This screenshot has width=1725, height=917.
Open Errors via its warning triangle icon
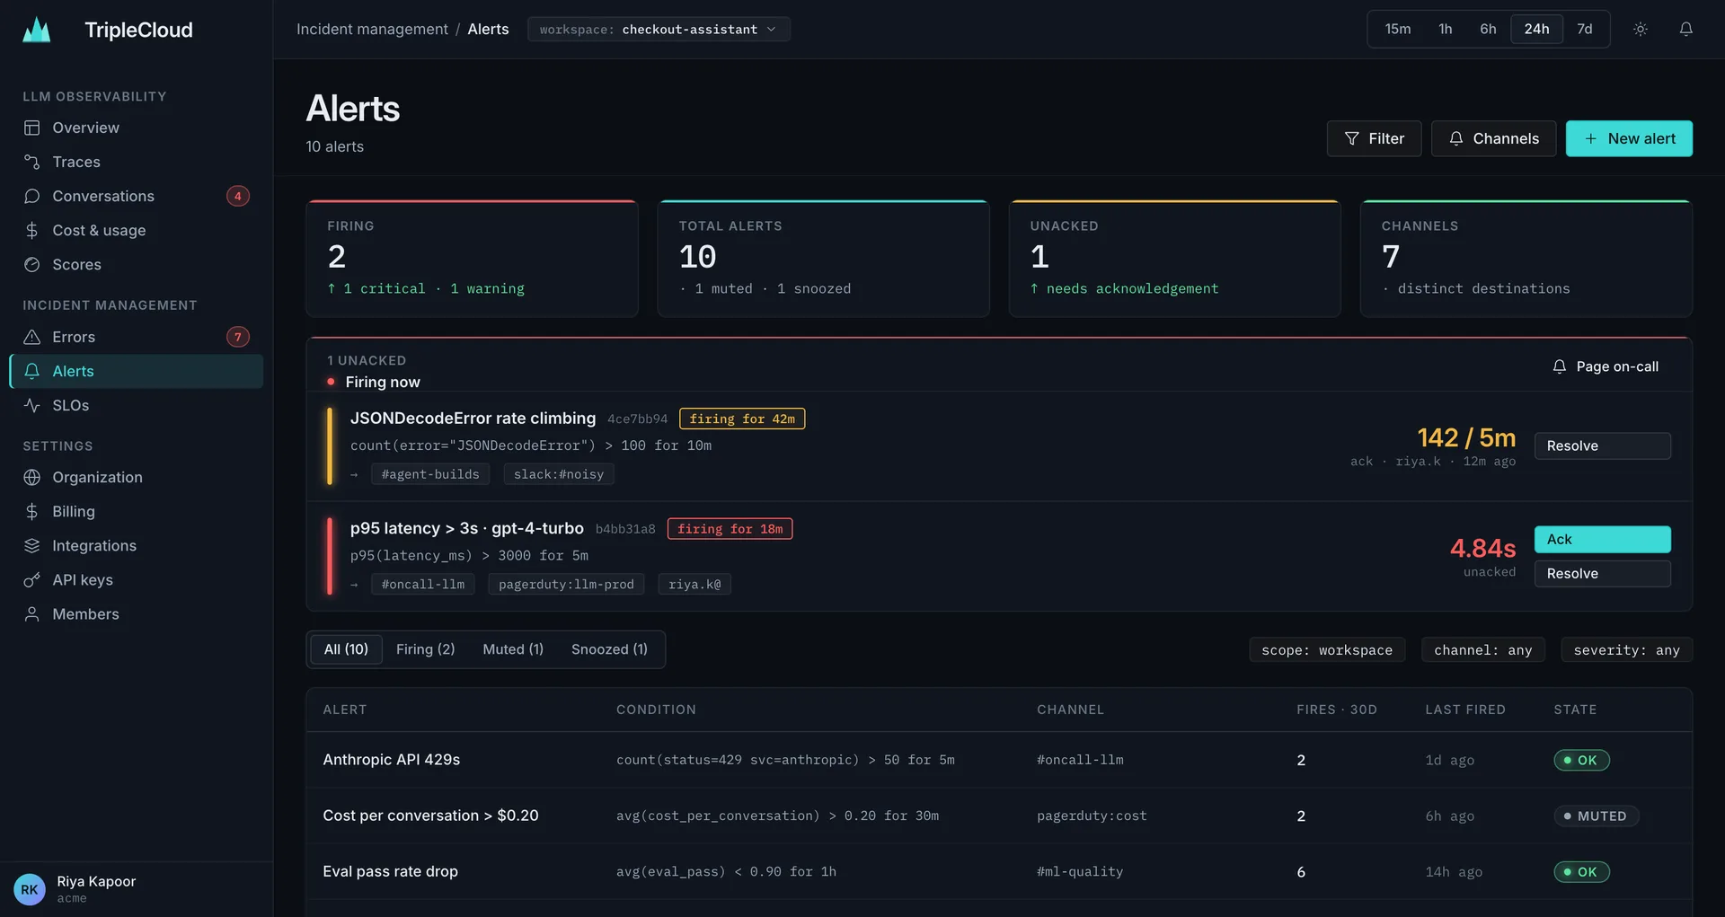[x=32, y=337]
